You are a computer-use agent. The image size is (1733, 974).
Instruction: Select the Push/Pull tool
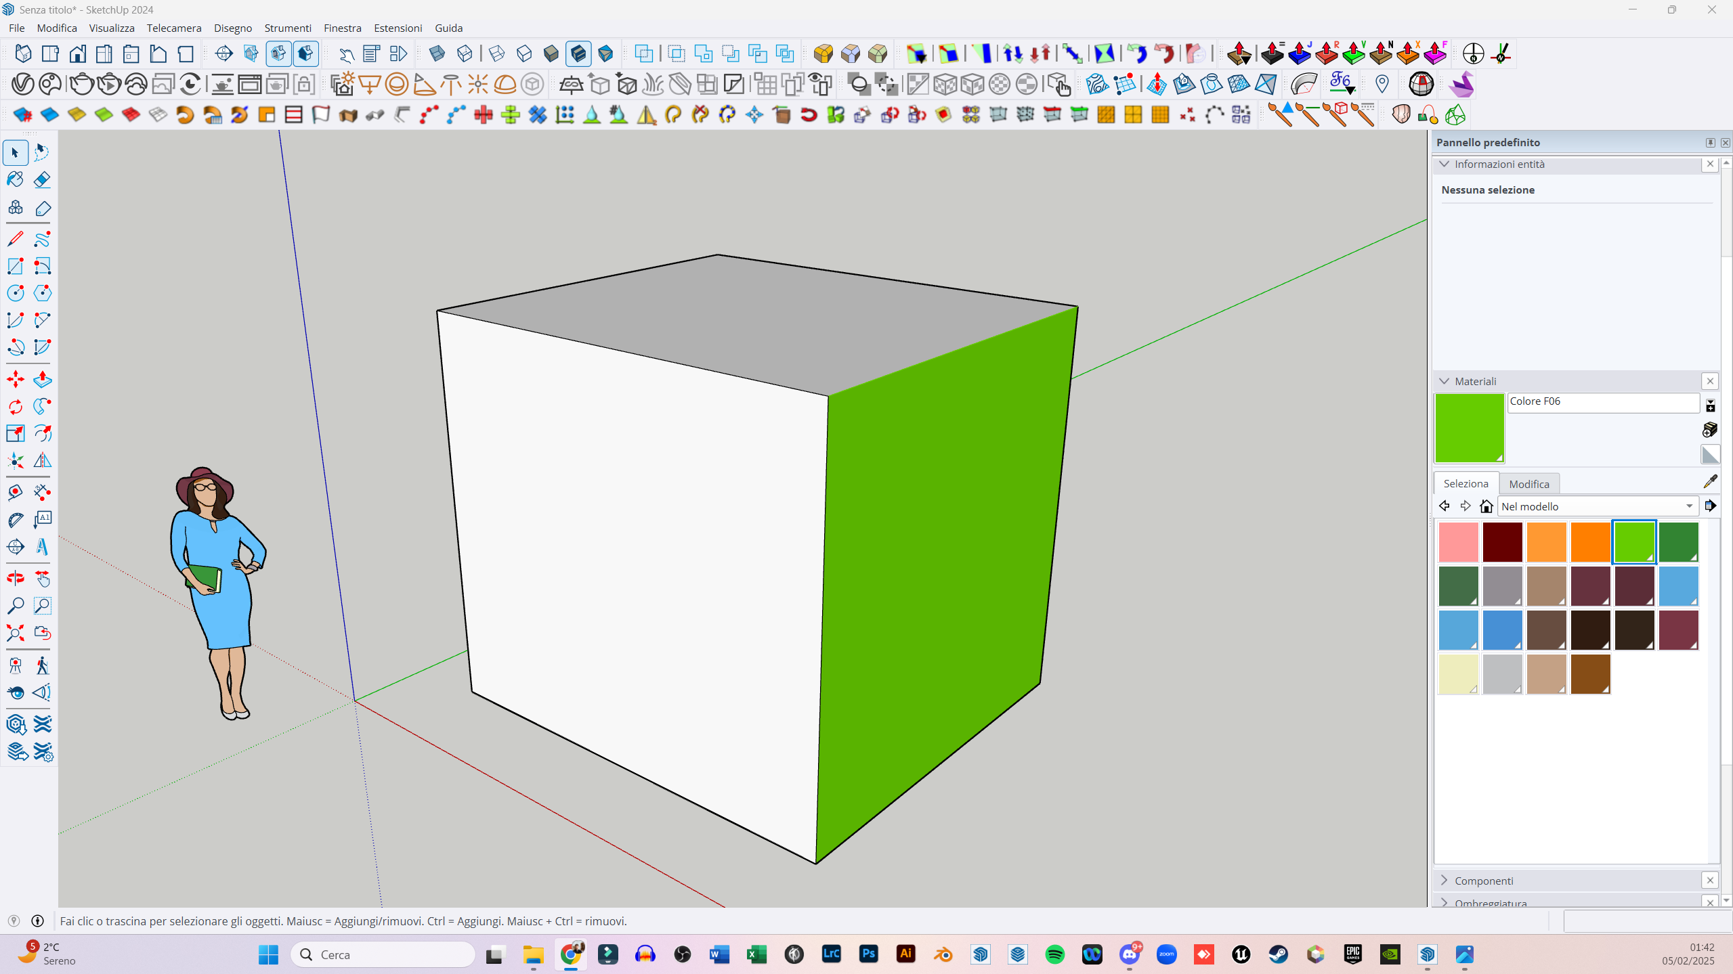click(42, 379)
